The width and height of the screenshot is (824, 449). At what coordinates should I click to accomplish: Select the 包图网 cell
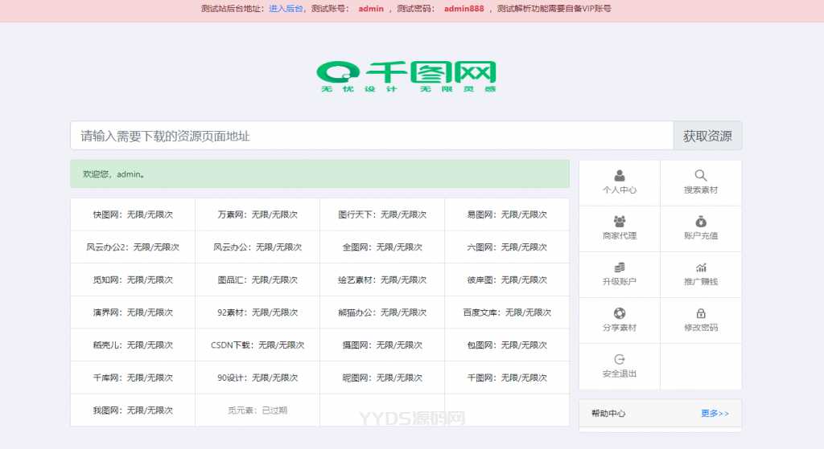click(x=507, y=345)
